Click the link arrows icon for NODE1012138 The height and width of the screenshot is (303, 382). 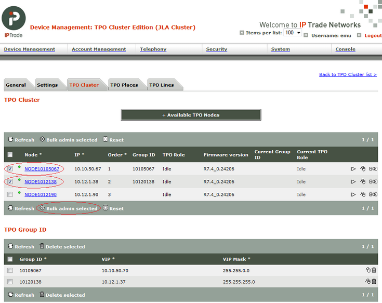pos(373,182)
